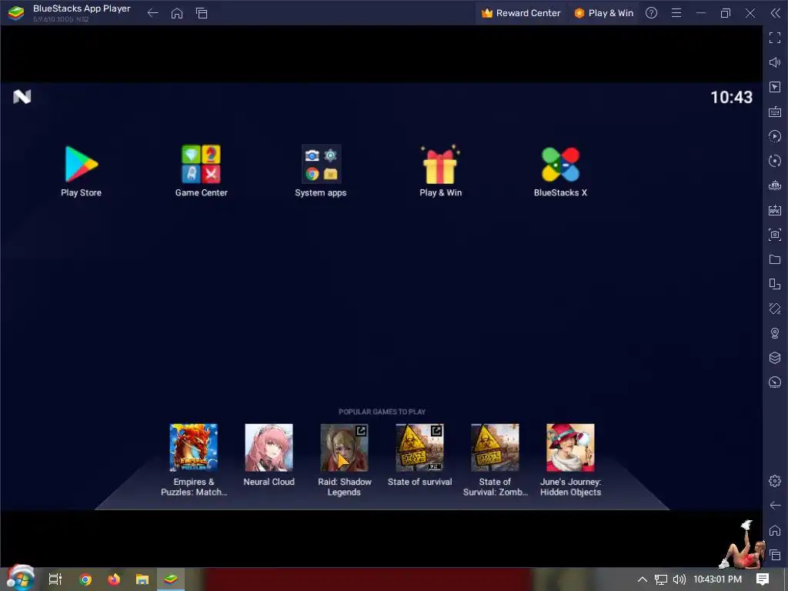
Task: Open the Play & Win gift app
Action: [440, 164]
